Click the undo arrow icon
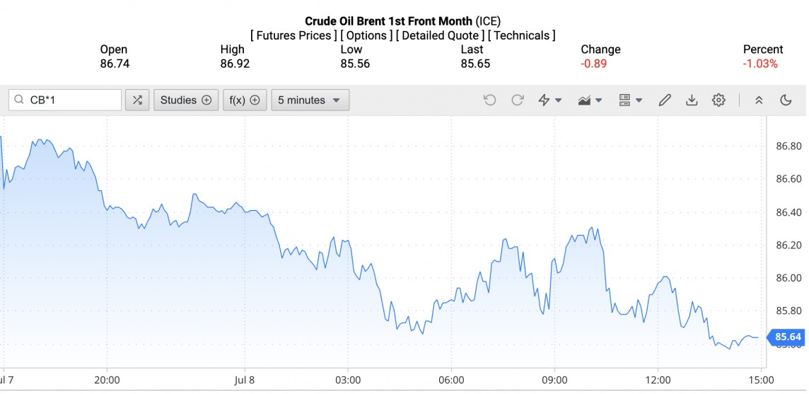The image size is (809, 394). (x=489, y=100)
